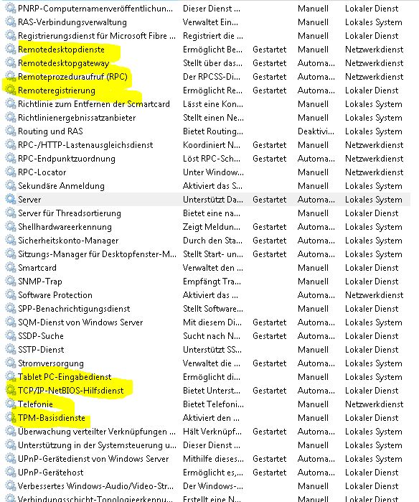Click the gear icon beside SSDP-Suche

coord(10,336)
